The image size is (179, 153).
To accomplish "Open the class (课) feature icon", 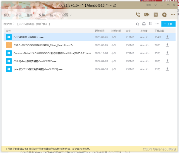I will (x=155, y=15).
